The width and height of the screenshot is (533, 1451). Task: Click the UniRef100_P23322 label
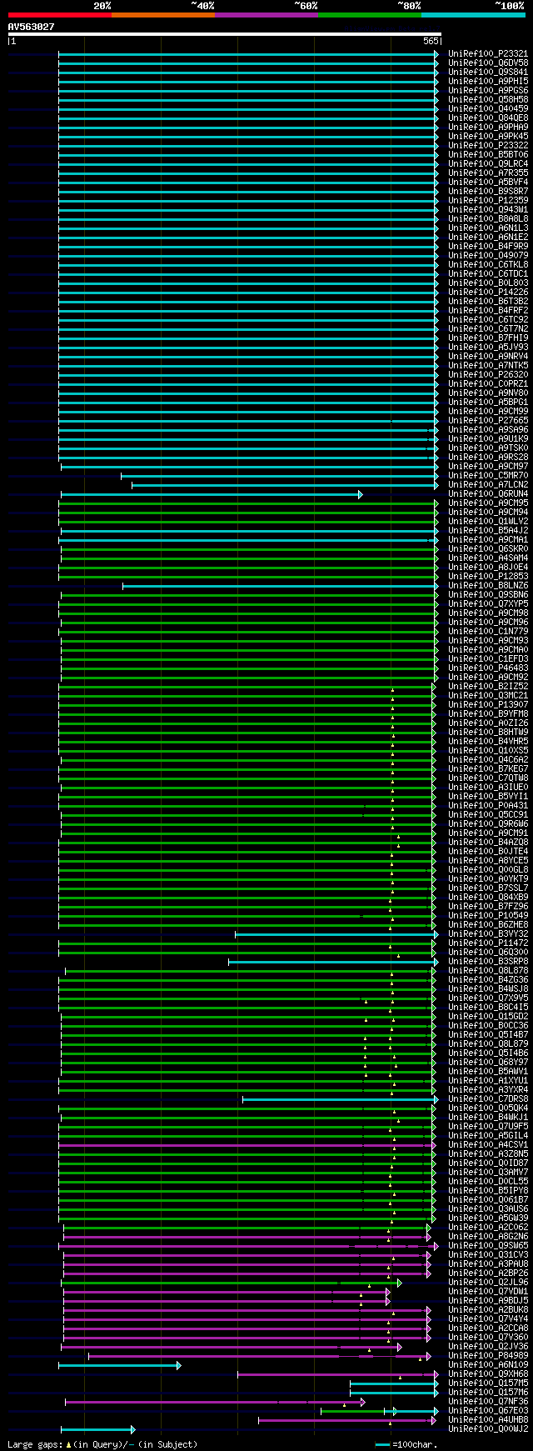(488, 145)
